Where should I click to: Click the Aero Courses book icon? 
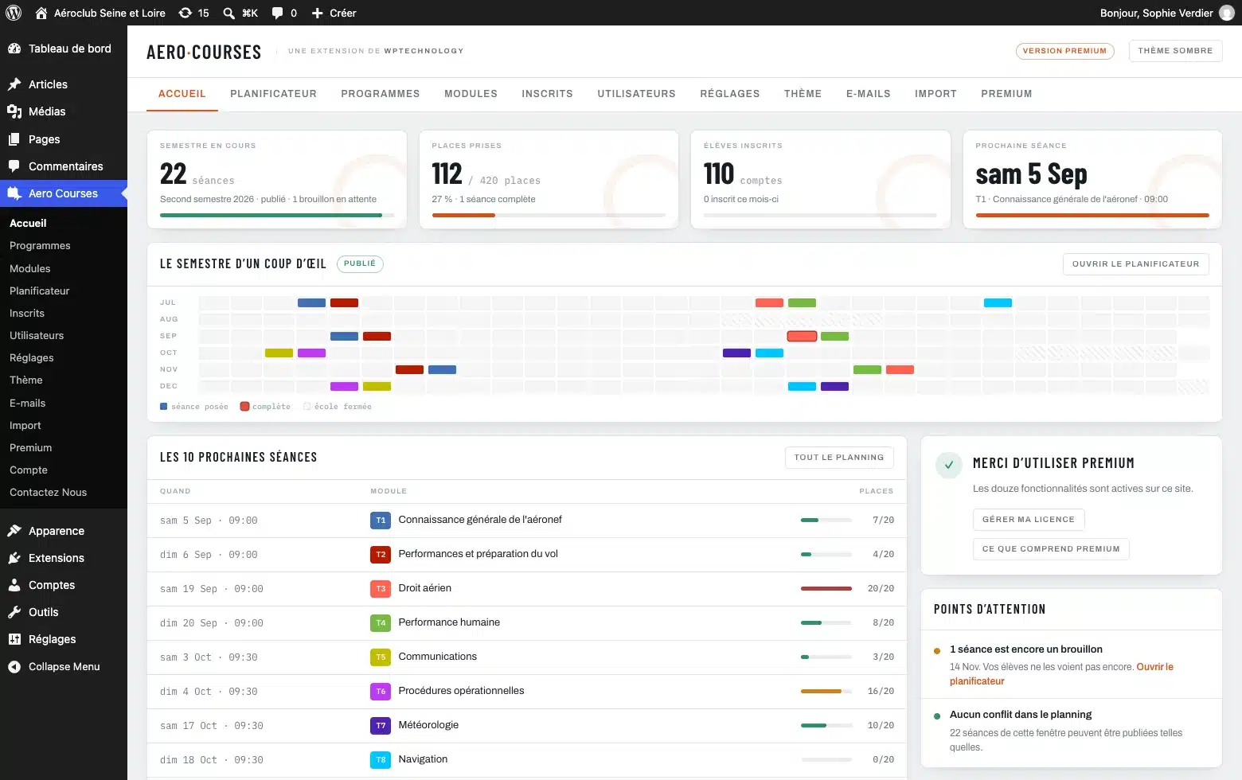14,193
